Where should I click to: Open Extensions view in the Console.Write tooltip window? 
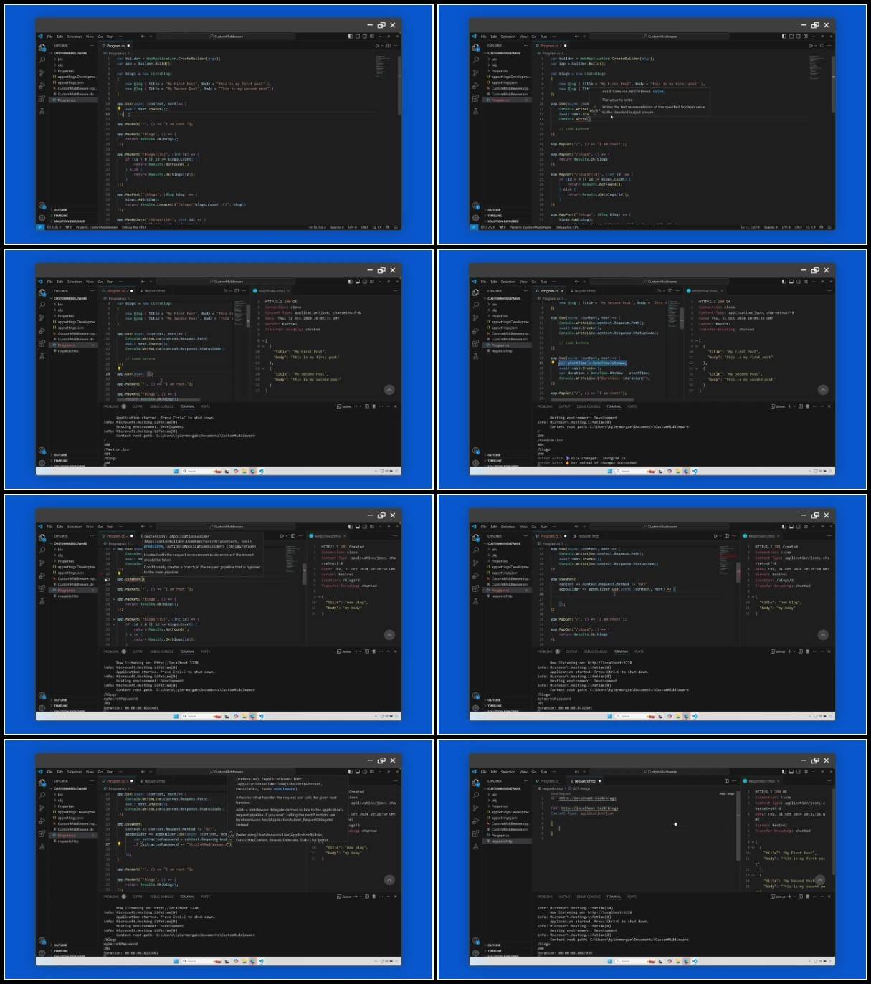(476, 99)
